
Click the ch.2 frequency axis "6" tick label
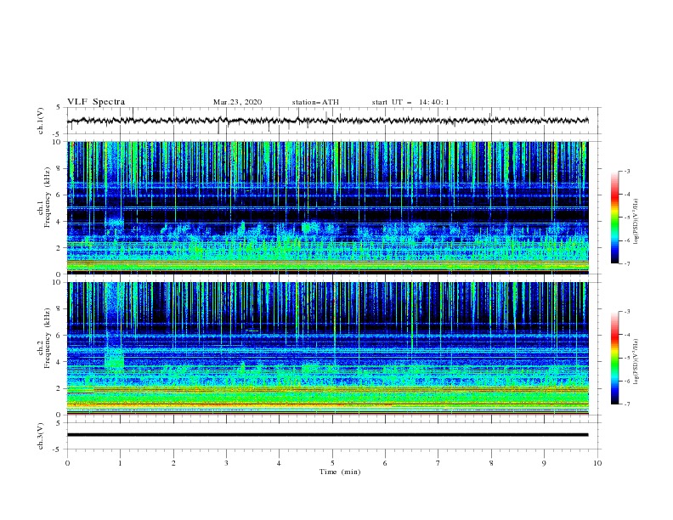pyautogui.click(x=59, y=336)
